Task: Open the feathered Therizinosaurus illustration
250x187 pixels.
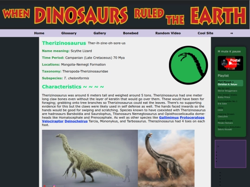Action: [90, 158]
